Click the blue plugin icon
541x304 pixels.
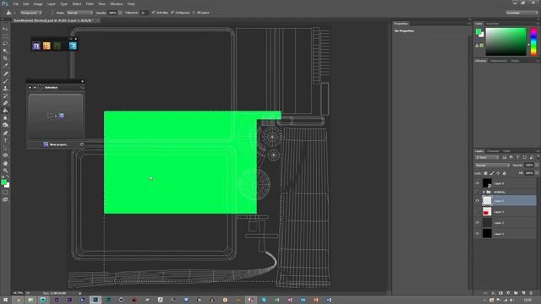coord(73,46)
